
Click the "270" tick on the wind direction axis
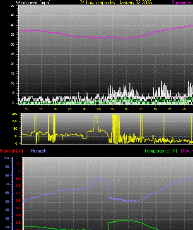[x=14, y=121]
